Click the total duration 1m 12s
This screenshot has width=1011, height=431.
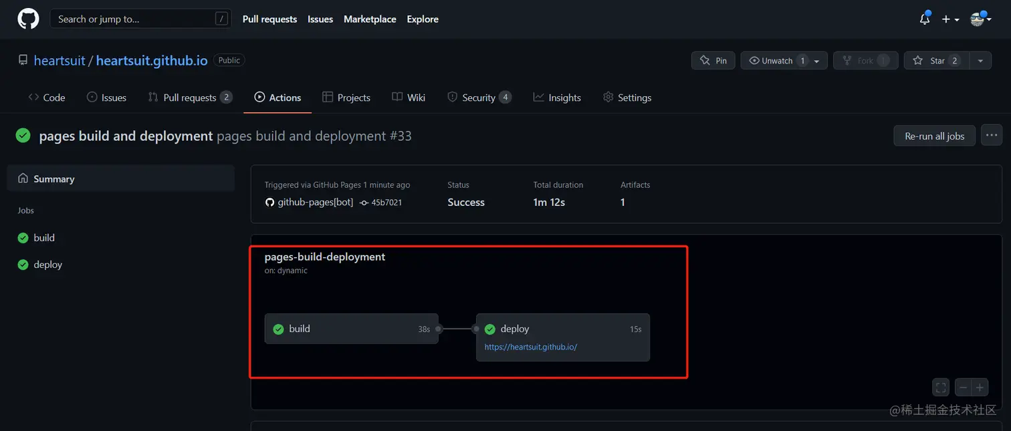point(549,202)
